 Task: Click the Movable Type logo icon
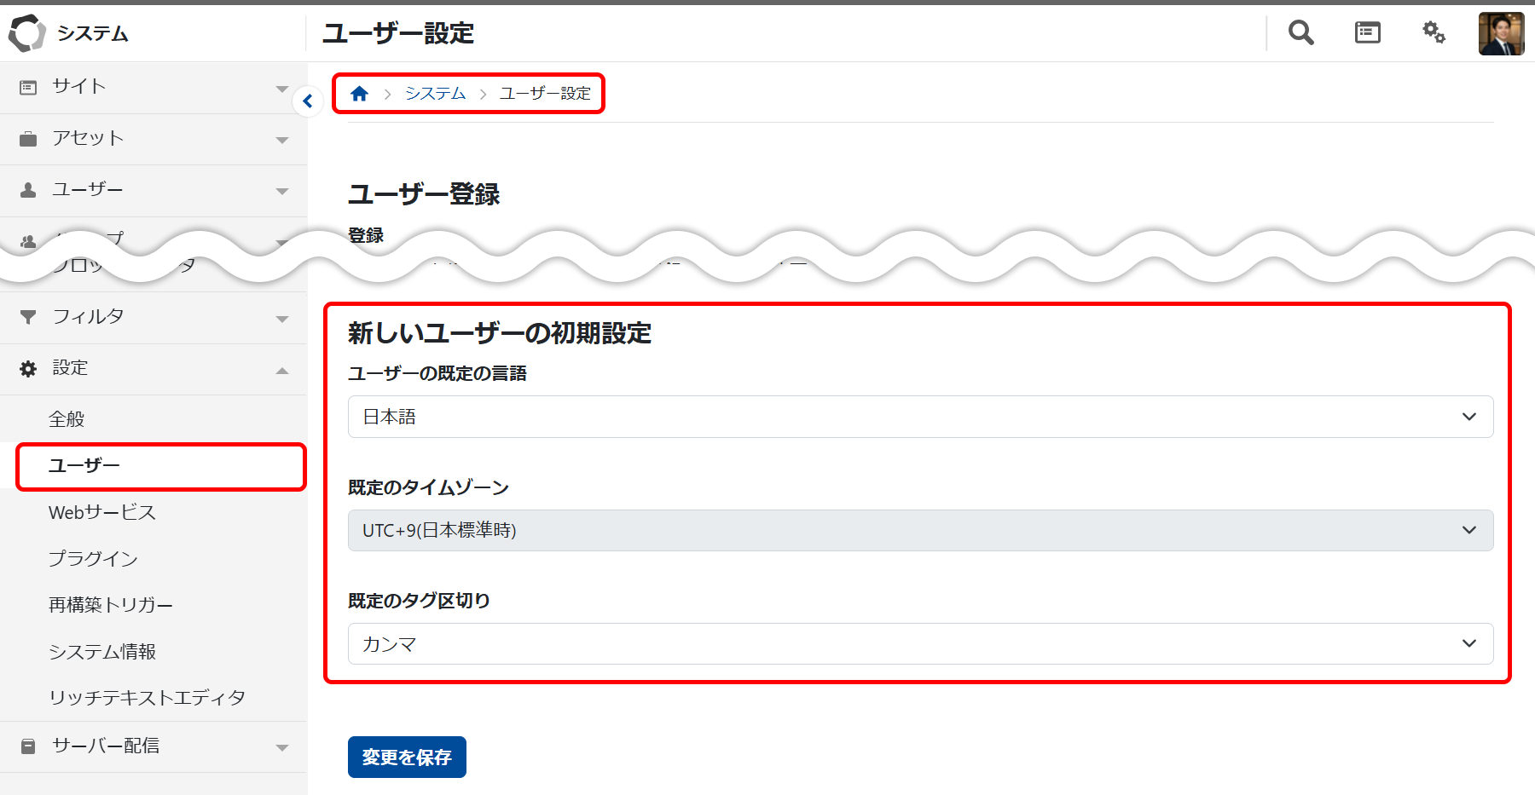[x=27, y=33]
